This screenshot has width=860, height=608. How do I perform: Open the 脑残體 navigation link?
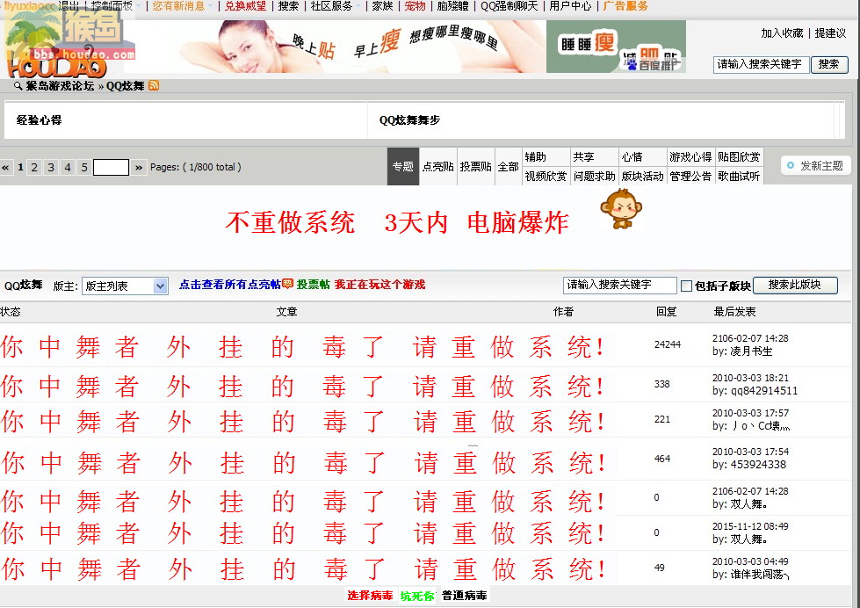pyautogui.click(x=453, y=6)
